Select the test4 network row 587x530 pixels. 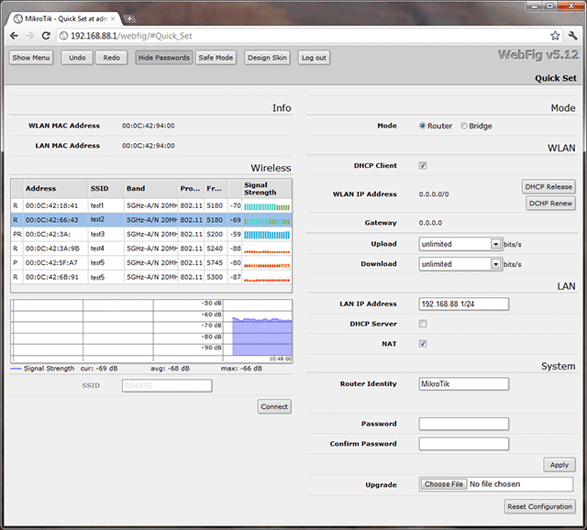tap(151, 248)
